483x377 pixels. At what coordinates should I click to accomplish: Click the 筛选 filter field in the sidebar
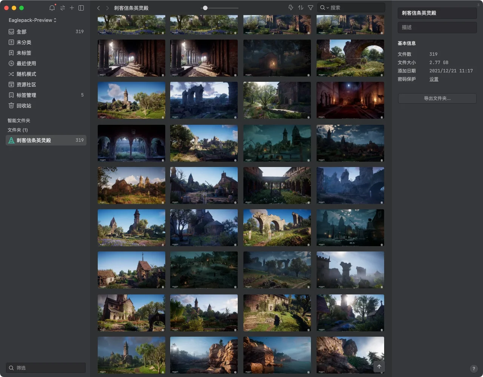[46, 368]
